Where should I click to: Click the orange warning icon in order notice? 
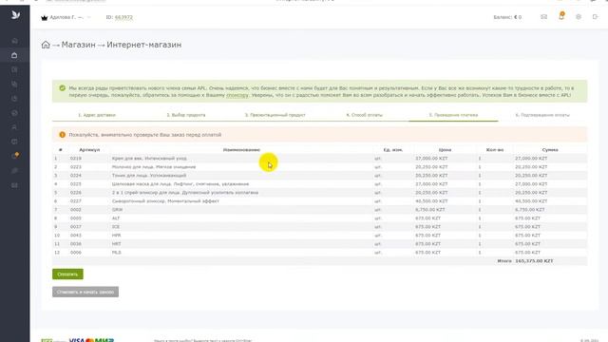pyautogui.click(x=62, y=135)
